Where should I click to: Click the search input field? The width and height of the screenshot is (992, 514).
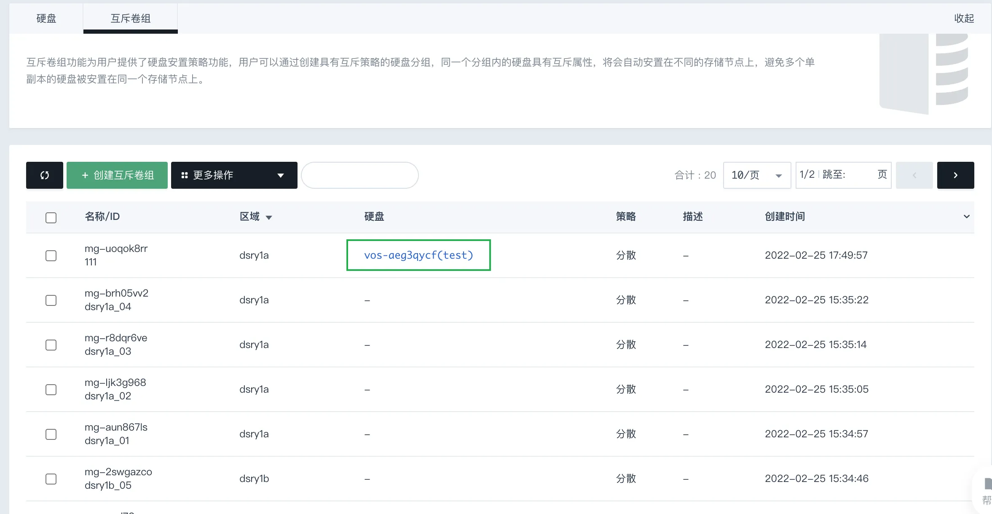point(360,175)
